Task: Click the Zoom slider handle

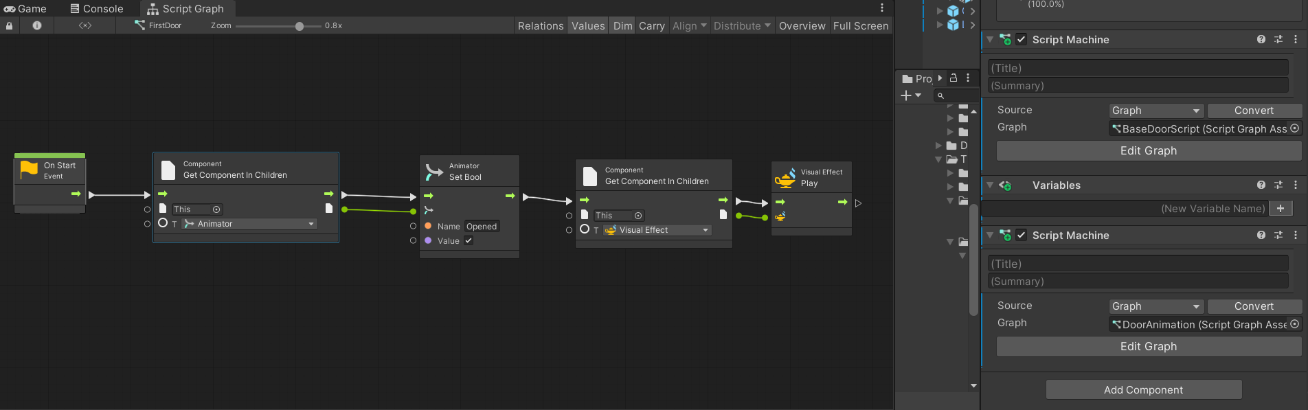Action: (x=300, y=26)
